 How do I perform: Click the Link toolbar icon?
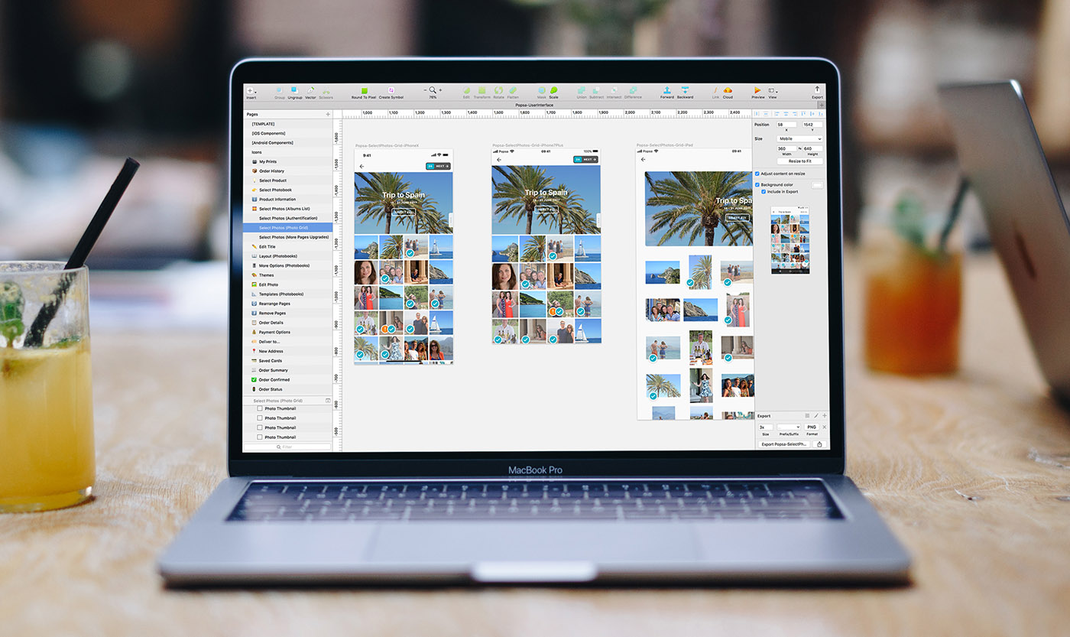(716, 90)
